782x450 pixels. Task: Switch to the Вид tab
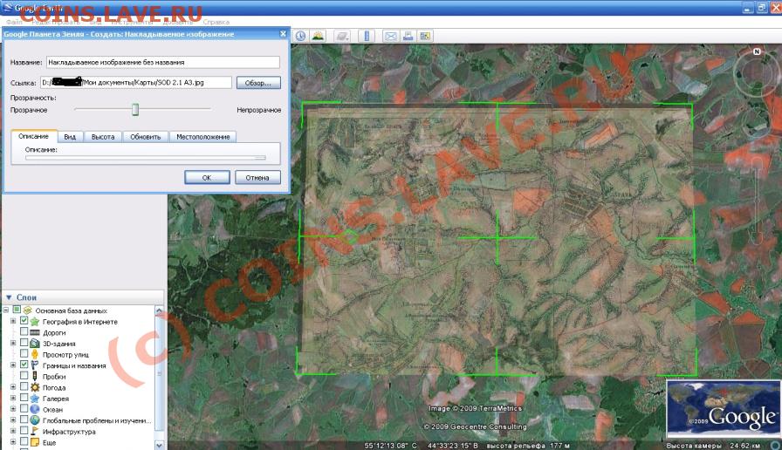[x=70, y=137]
